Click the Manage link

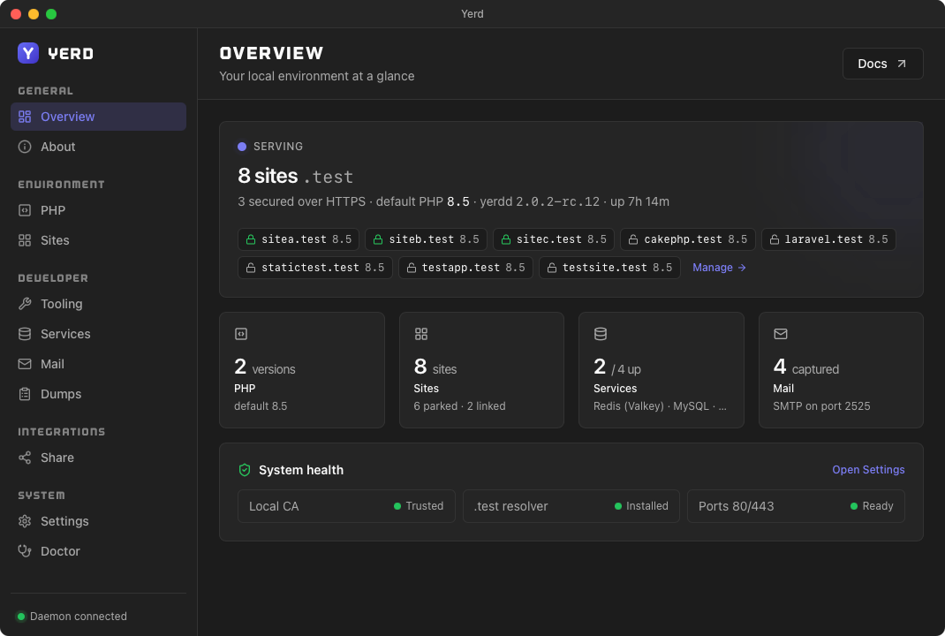(719, 268)
